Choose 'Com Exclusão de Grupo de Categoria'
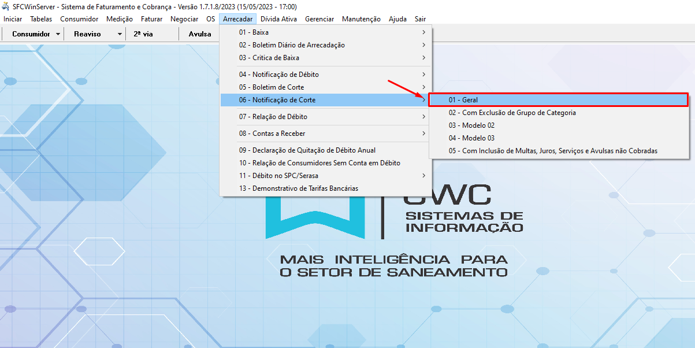 pyautogui.click(x=512, y=113)
